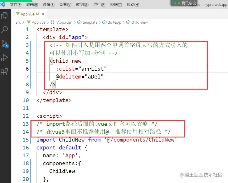
Task: Click line number 16 in gutter
Action: [26, 147]
